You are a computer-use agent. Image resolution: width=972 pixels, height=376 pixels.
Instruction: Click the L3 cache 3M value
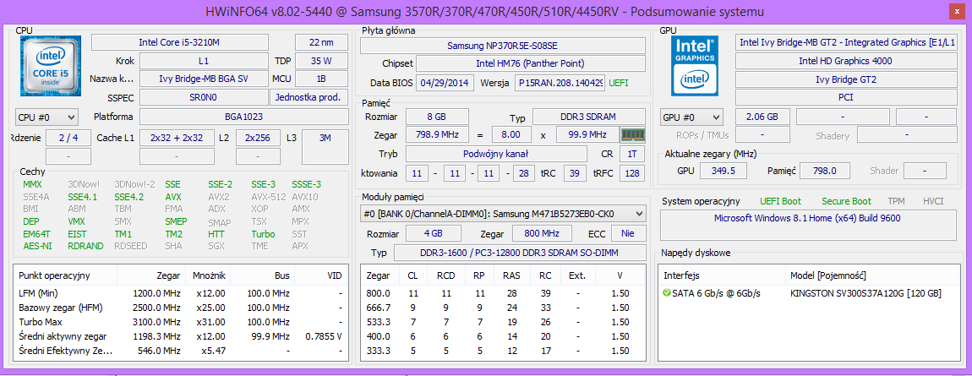325,146
